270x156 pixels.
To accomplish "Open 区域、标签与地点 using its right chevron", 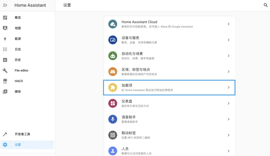I will [229, 72].
